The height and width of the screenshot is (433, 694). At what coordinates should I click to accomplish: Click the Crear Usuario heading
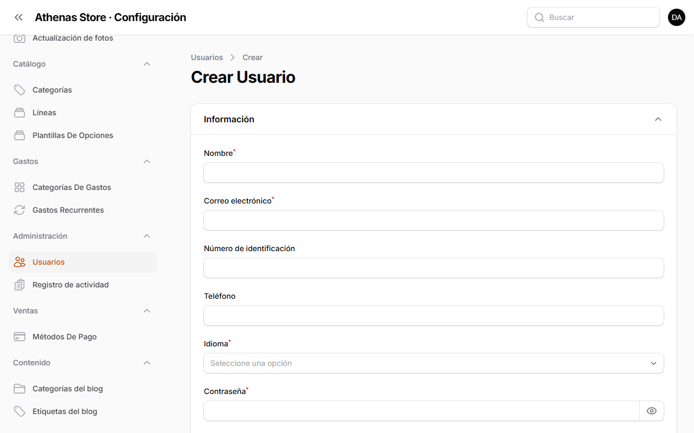tap(243, 77)
